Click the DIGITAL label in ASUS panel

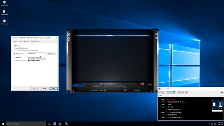pyautogui.click(x=137, y=90)
